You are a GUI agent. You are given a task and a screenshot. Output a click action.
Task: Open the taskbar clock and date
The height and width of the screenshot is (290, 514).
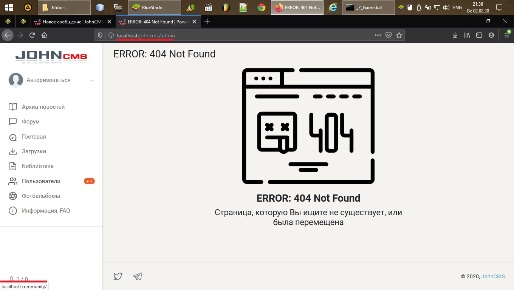coord(478,7)
